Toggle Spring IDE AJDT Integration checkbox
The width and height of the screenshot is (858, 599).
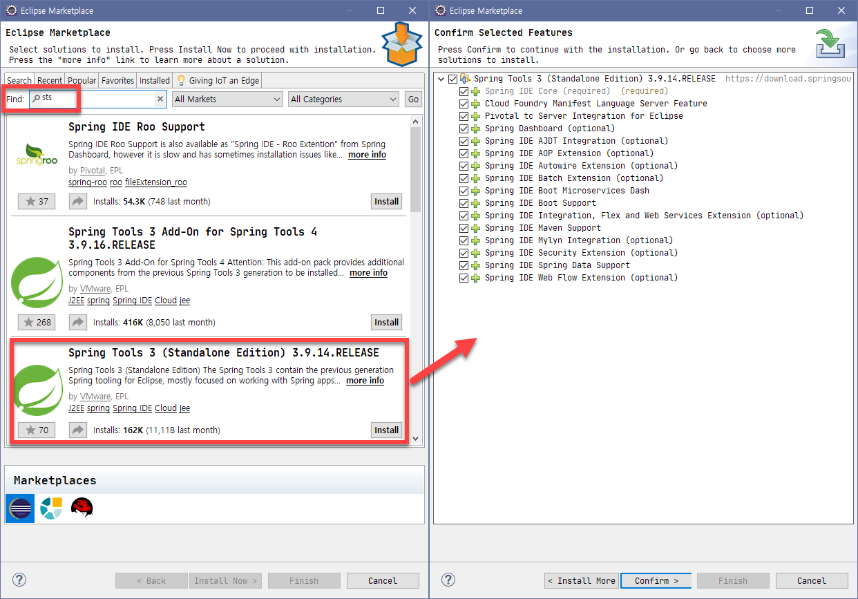pos(464,141)
